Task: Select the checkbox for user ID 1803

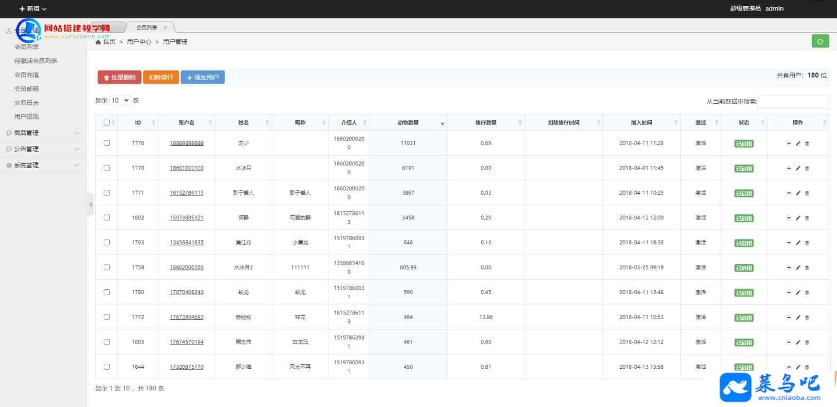Action: pos(107,342)
